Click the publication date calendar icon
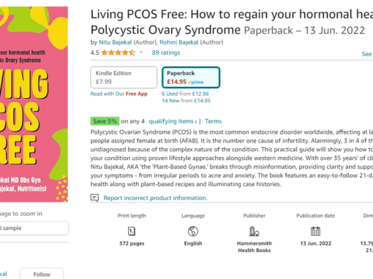Screen dimensions: 373x279 (x=315, y=231)
